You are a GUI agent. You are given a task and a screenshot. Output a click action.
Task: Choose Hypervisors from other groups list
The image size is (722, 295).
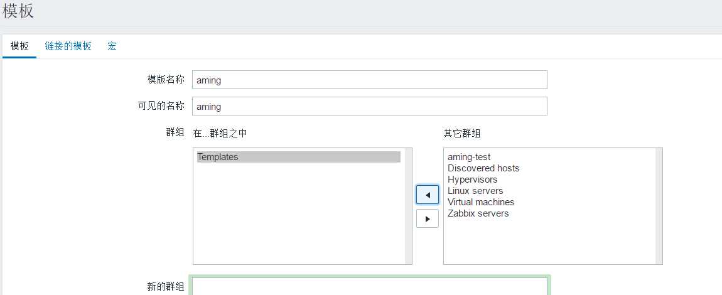(472, 180)
